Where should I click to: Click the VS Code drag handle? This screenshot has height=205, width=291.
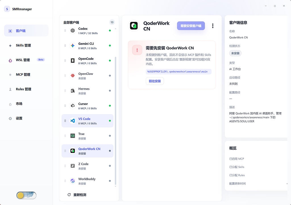point(65,121)
